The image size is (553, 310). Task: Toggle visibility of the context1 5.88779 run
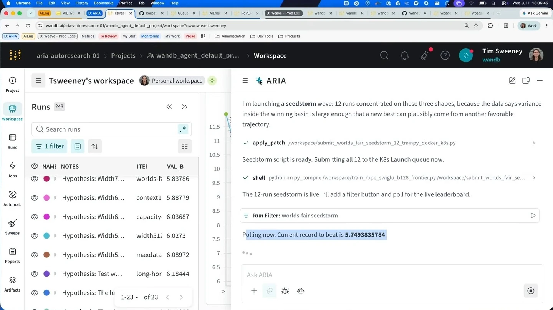tap(35, 197)
